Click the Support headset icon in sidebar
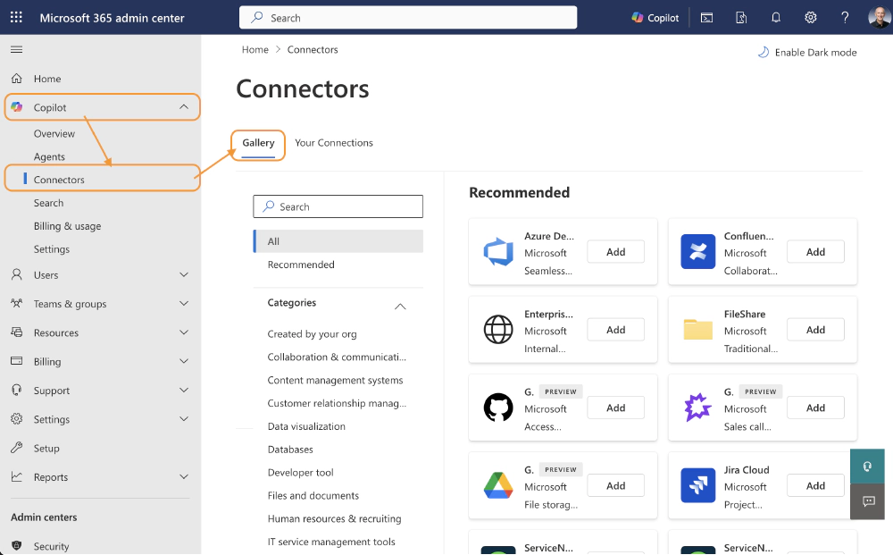 tap(17, 390)
